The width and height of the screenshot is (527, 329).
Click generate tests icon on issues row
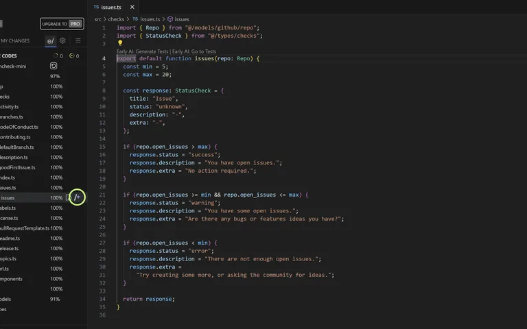(77, 197)
